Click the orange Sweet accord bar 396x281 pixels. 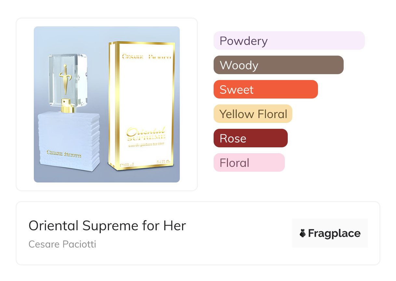click(x=265, y=89)
